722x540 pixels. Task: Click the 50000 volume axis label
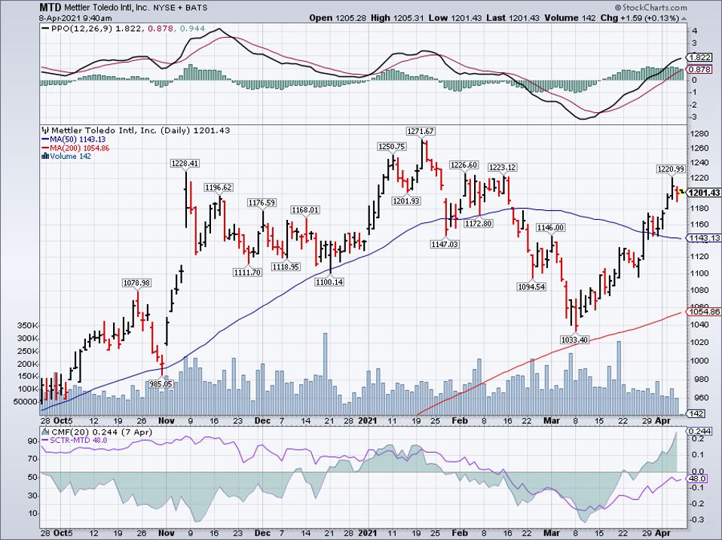(x=26, y=401)
